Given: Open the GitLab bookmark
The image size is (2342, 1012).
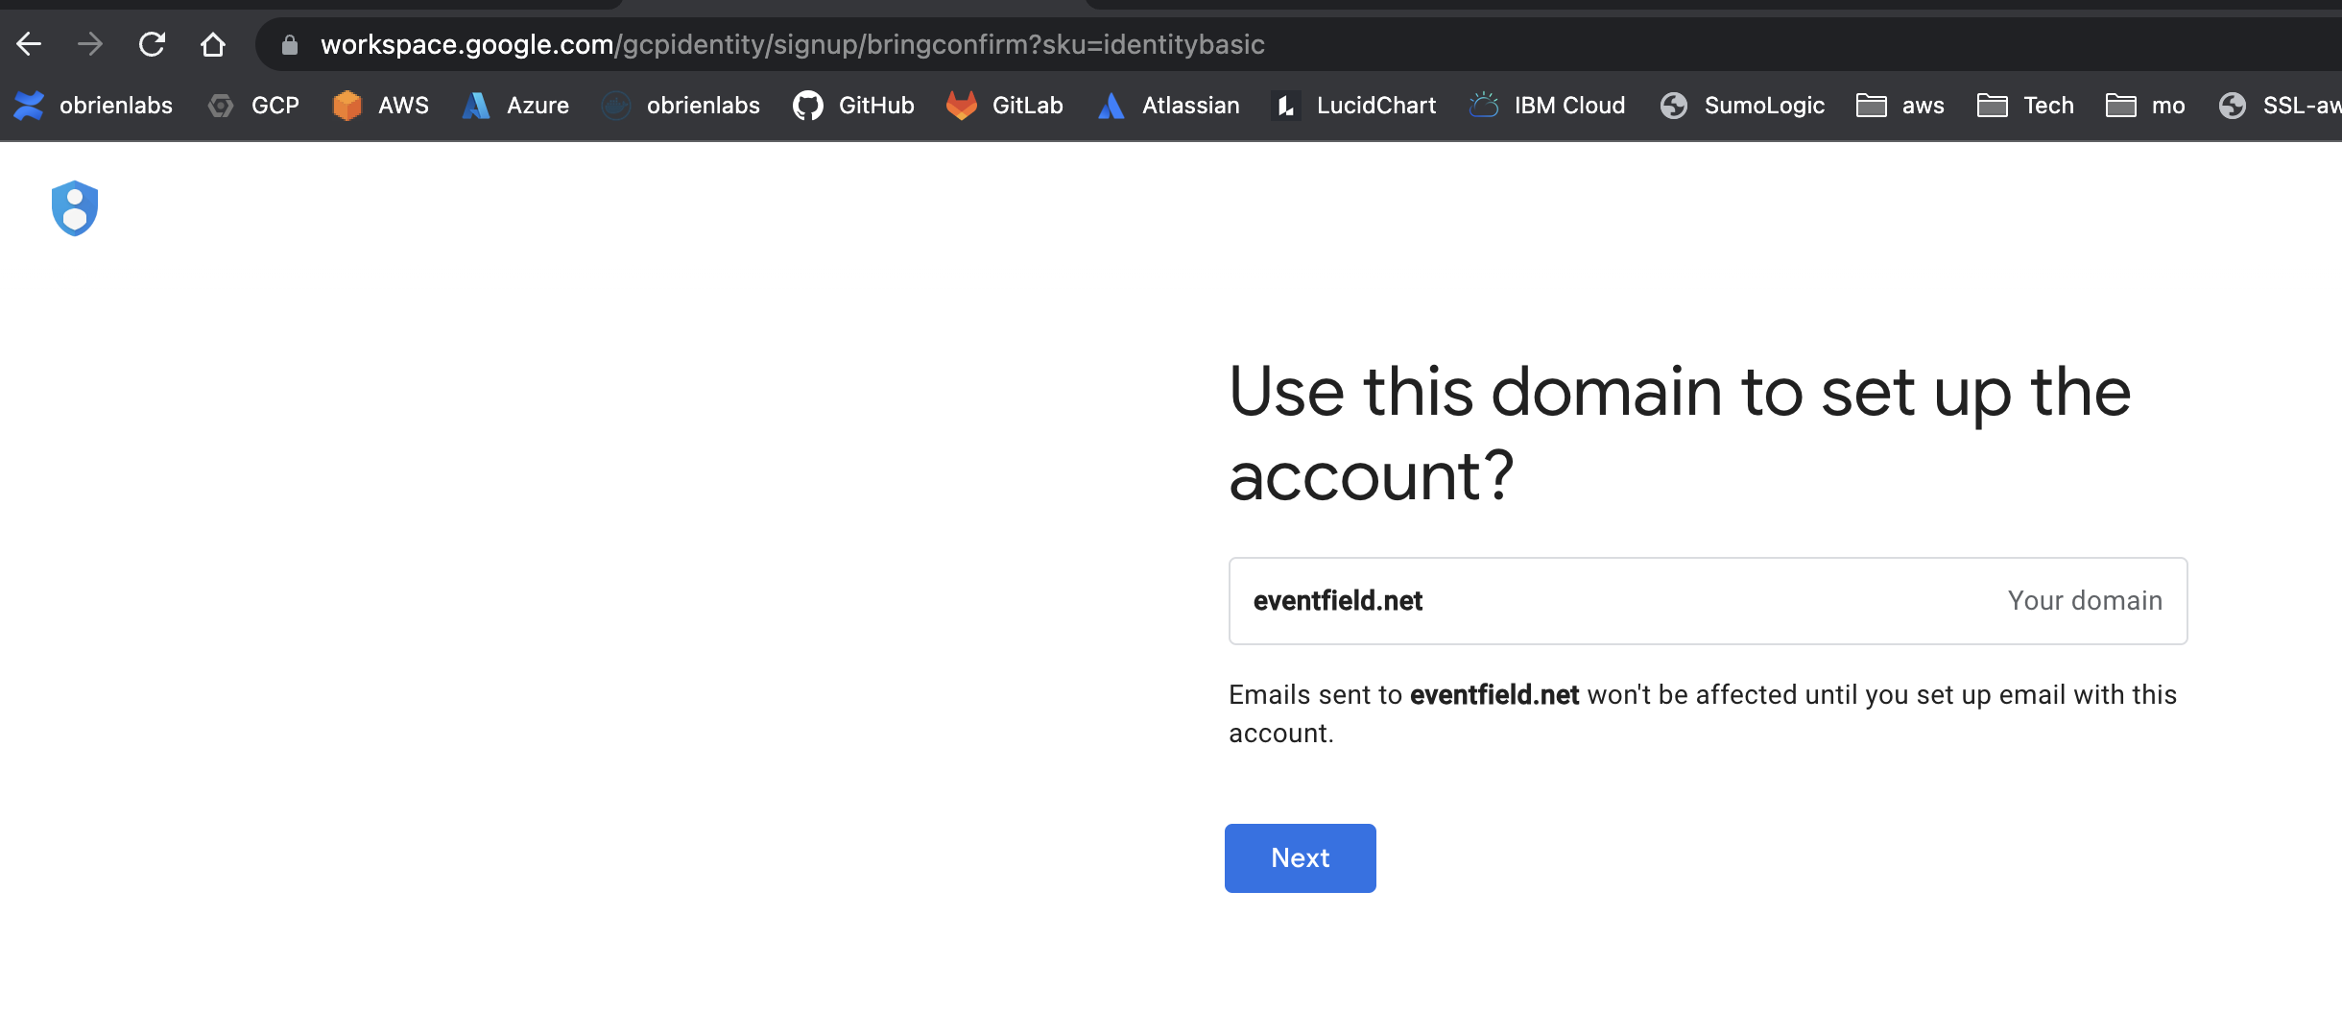Looking at the screenshot, I should pyautogui.click(x=1002, y=106).
